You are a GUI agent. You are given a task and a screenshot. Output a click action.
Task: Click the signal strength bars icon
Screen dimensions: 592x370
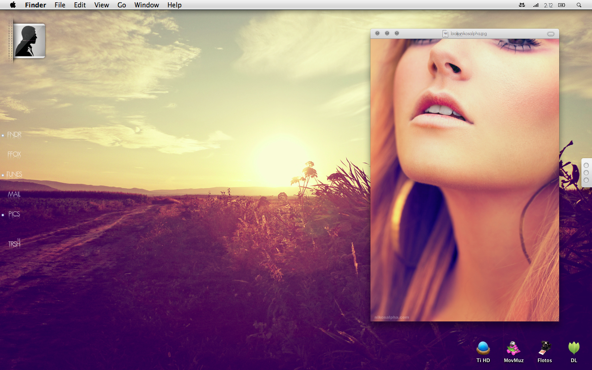click(536, 5)
